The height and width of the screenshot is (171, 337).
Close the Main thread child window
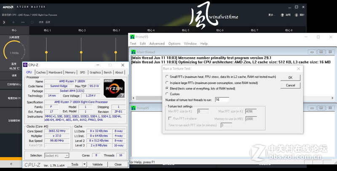tap(330, 52)
